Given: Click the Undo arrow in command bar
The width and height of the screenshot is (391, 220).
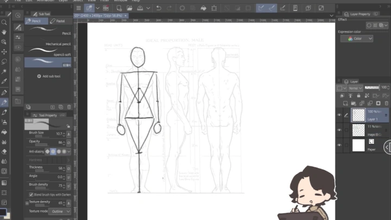Looking at the screenshot, I should pyautogui.click(x=159, y=8).
